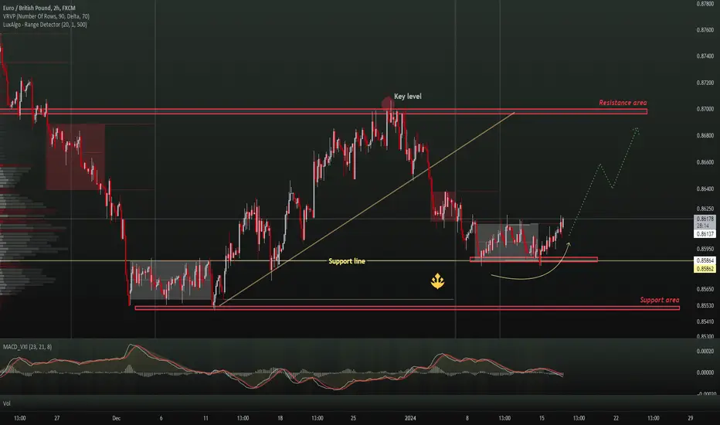This screenshot has height=425, width=720.
Task: Click 0.87200 on the price axis
Action: tap(705, 83)
